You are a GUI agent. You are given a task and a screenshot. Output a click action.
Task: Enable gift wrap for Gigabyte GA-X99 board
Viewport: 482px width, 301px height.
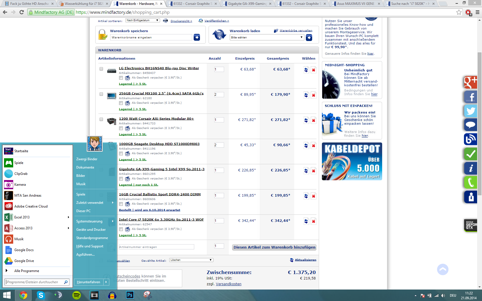click(x=121, y=179)
